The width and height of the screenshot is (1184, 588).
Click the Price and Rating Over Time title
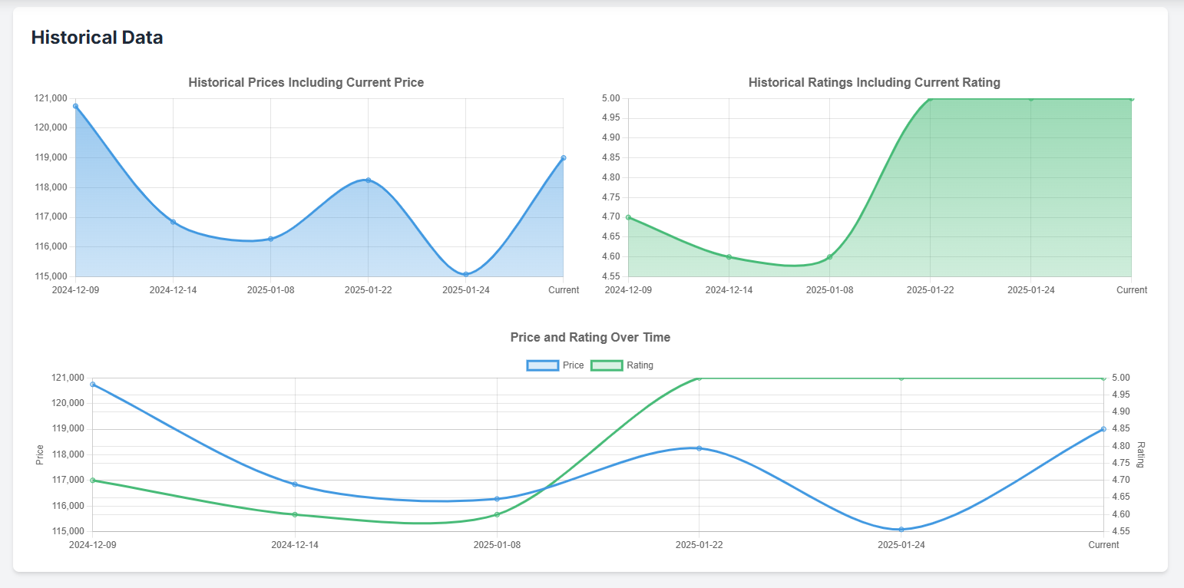click(x=590, y=337)
